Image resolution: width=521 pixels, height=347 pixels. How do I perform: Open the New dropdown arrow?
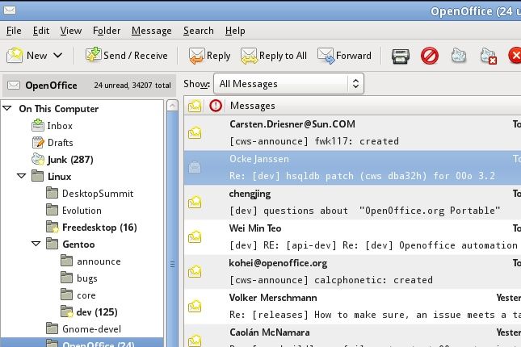tap(58, 55)
